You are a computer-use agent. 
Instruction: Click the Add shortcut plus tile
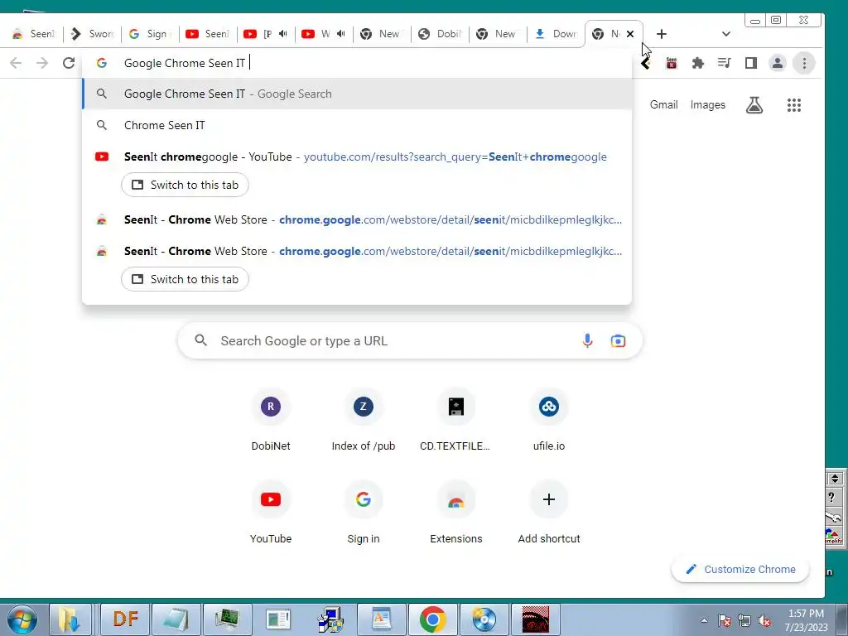[x=549, y=513]
